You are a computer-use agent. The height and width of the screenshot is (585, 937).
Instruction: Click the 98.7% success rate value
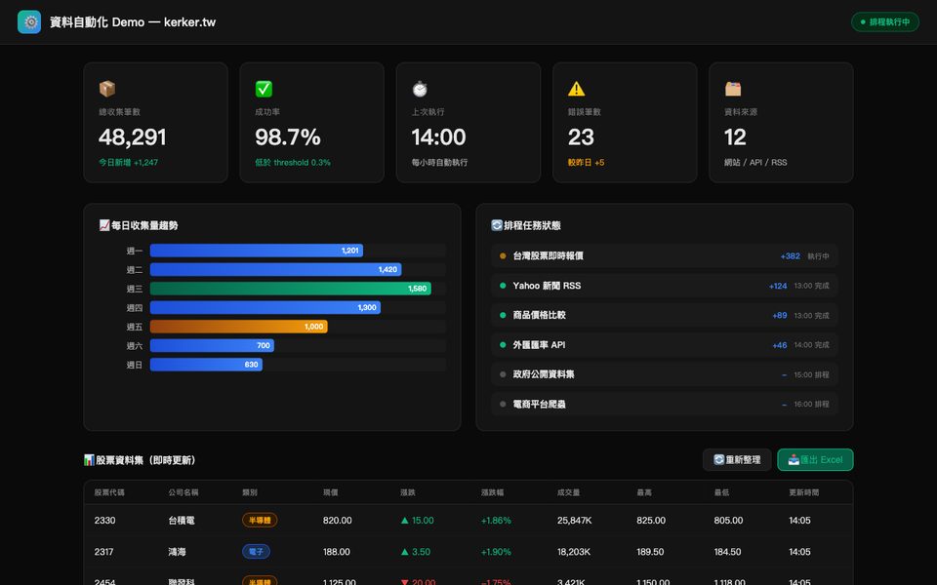point(288,137)
